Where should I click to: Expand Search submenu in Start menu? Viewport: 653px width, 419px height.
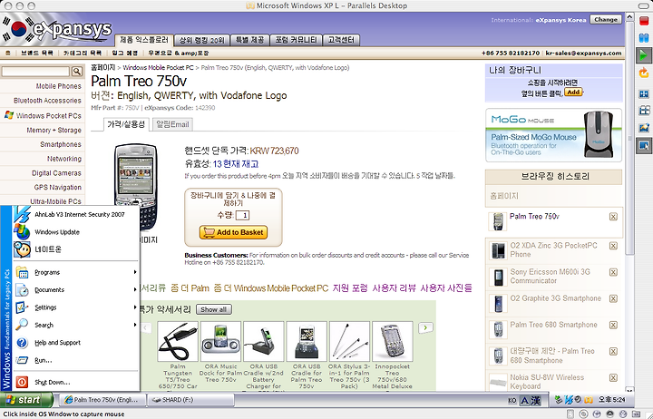pos(76,325)
